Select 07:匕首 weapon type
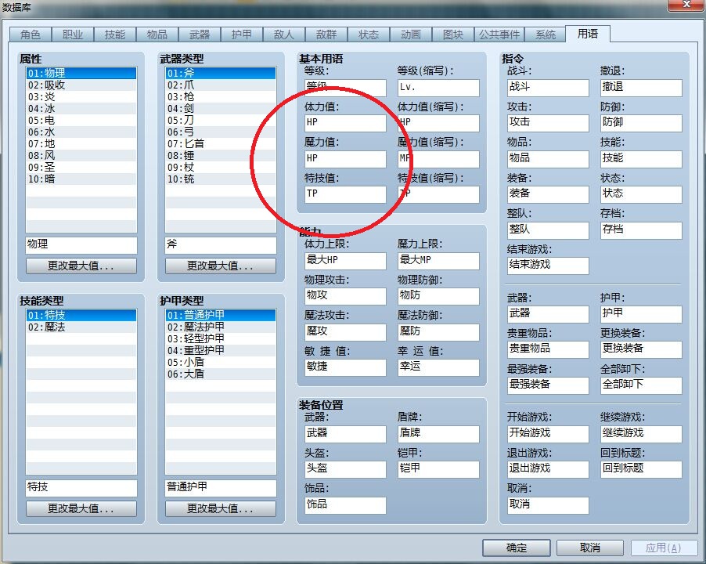706x564 pixels. pyautogui.click(x=221, y=143)
